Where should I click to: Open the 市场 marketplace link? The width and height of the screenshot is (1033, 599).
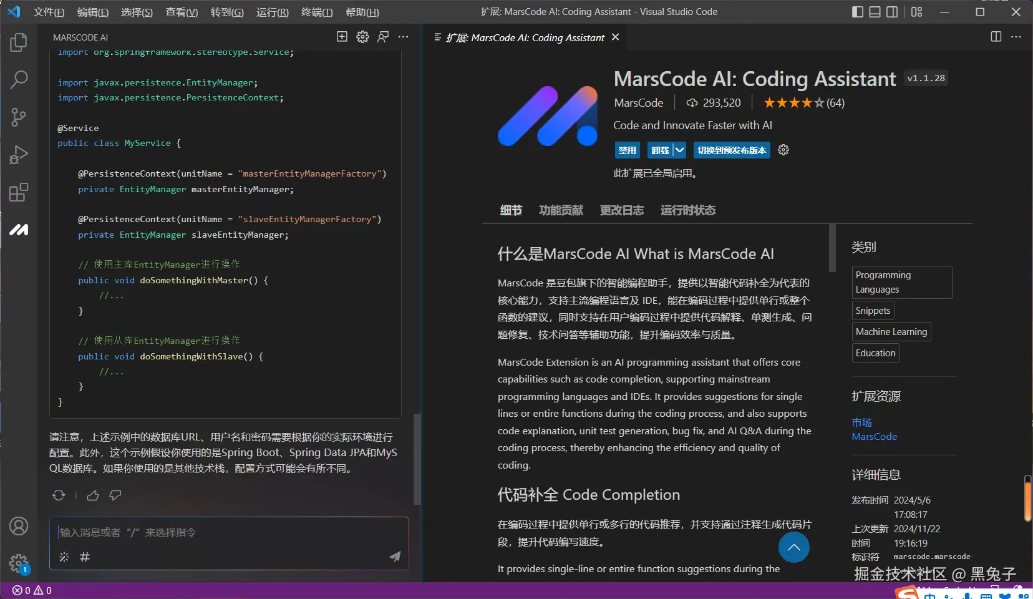pyautogui.click(x=861, y=422)
